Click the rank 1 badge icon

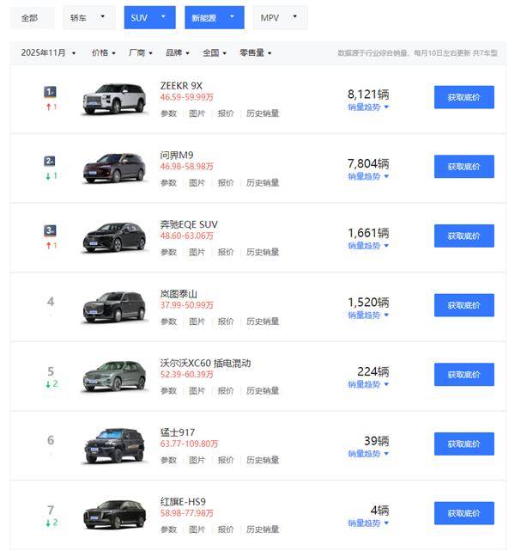pyautogui.click(x=50, y=91)
